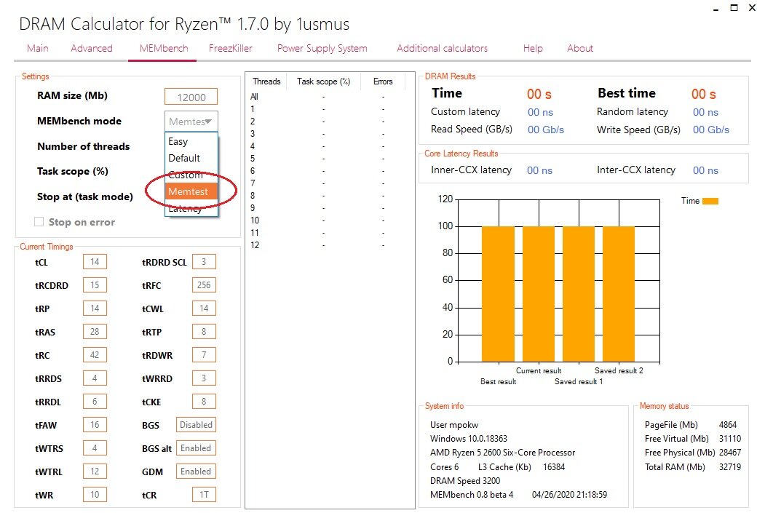Click the BGS Disabled field

[196, 425]
